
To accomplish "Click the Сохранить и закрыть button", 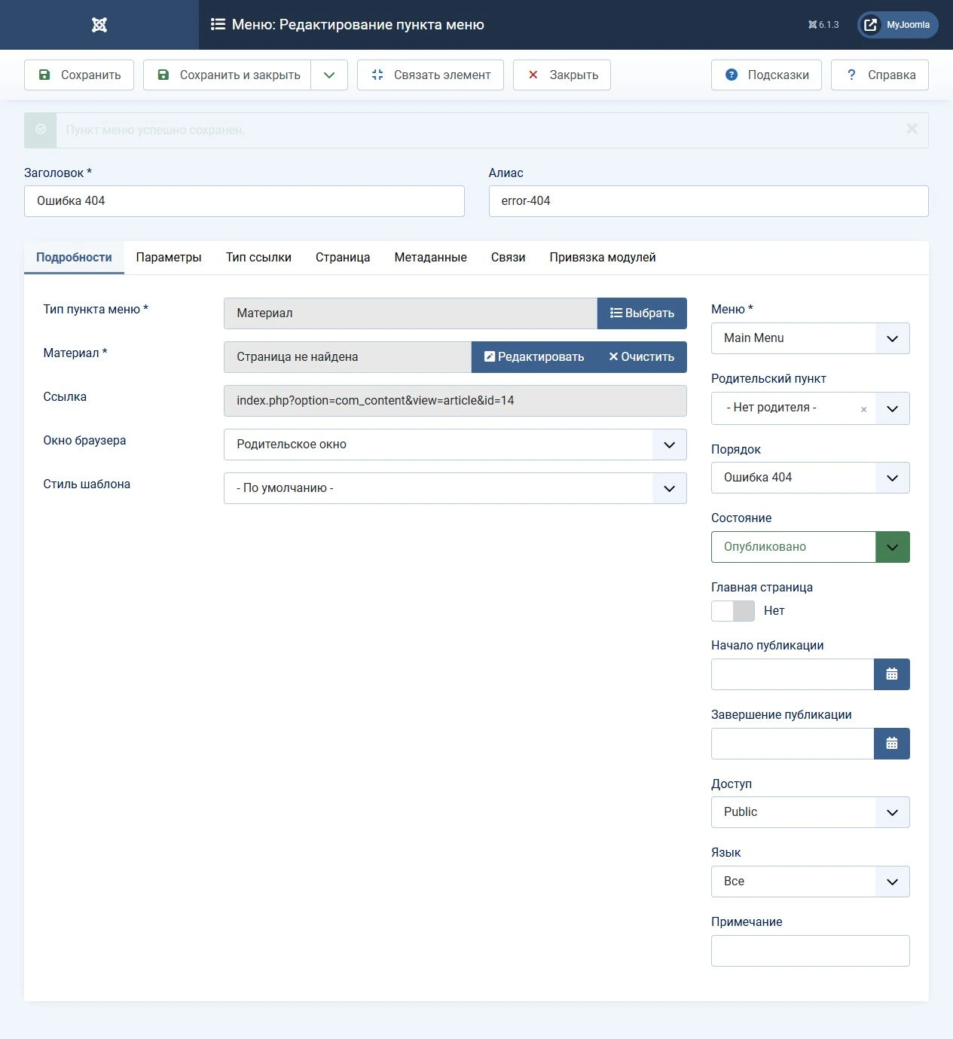I will (x=228, y=75).
